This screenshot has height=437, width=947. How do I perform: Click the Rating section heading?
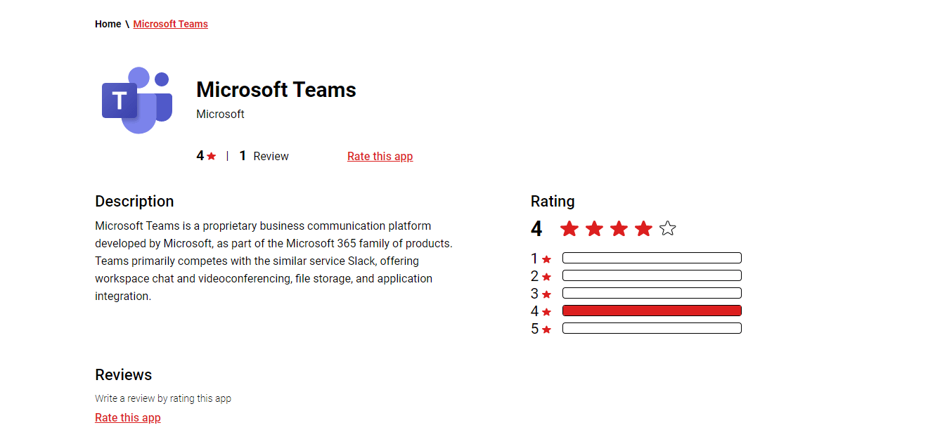[x=553, y=201]
